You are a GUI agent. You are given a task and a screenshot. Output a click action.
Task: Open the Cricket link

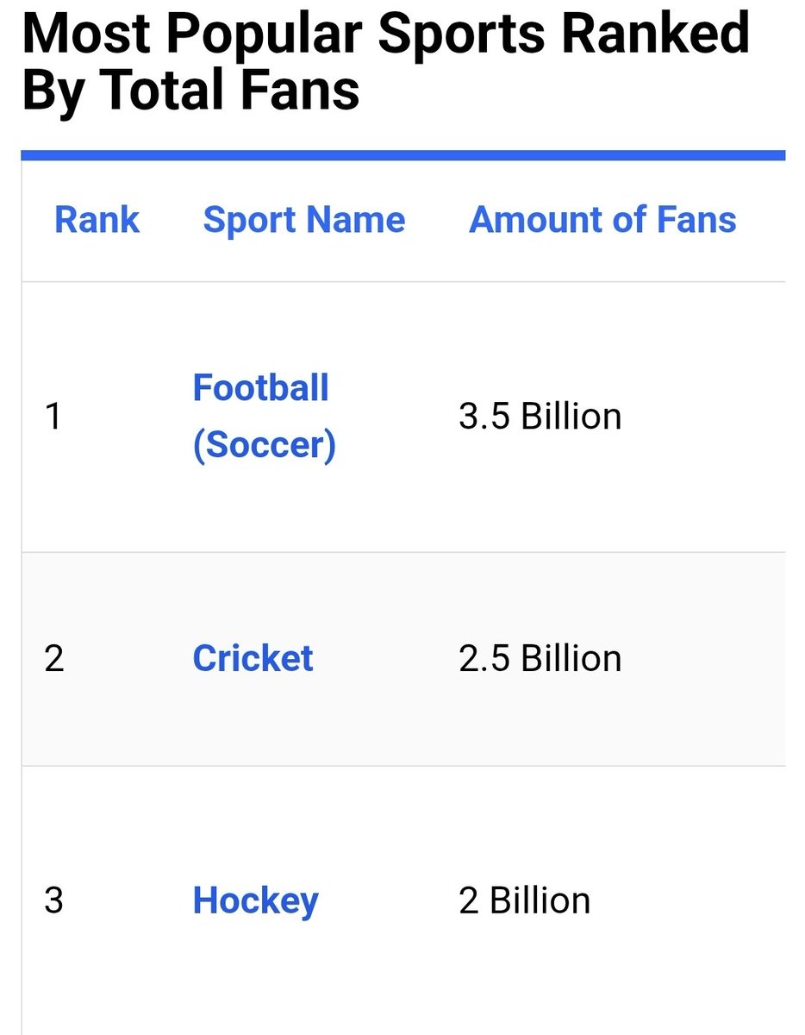[x=253, y=658]
